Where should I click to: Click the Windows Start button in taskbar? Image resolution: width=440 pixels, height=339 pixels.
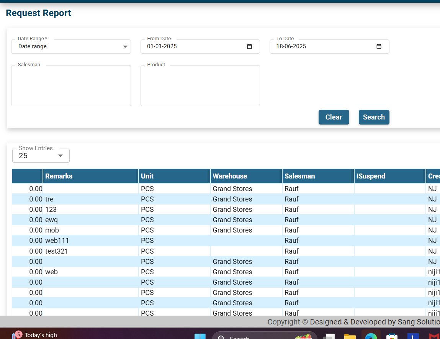click(x=200, y=336)
